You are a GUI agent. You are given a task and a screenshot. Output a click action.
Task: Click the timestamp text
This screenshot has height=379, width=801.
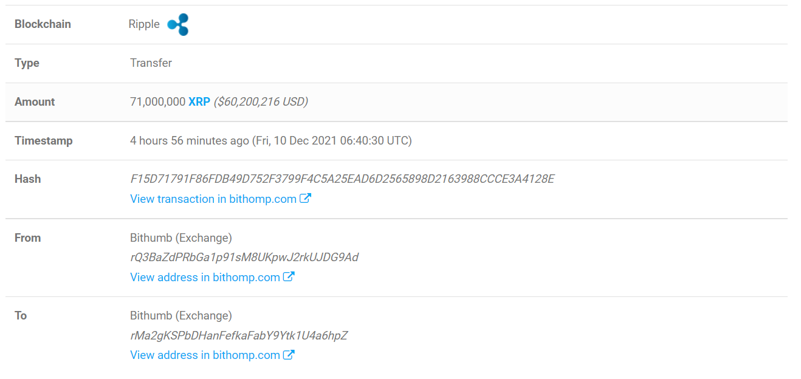(x=271, y=140)
